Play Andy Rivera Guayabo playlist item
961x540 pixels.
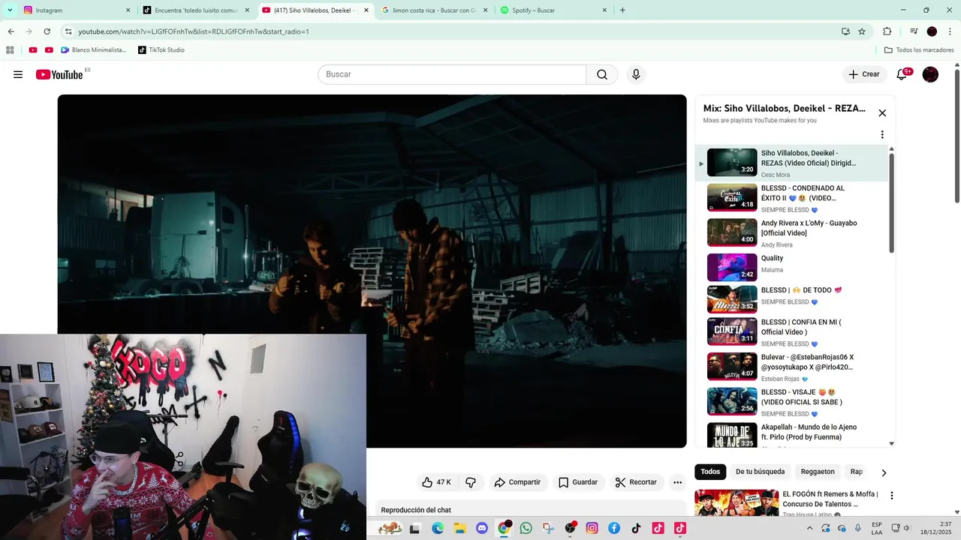tap(791, 233)
